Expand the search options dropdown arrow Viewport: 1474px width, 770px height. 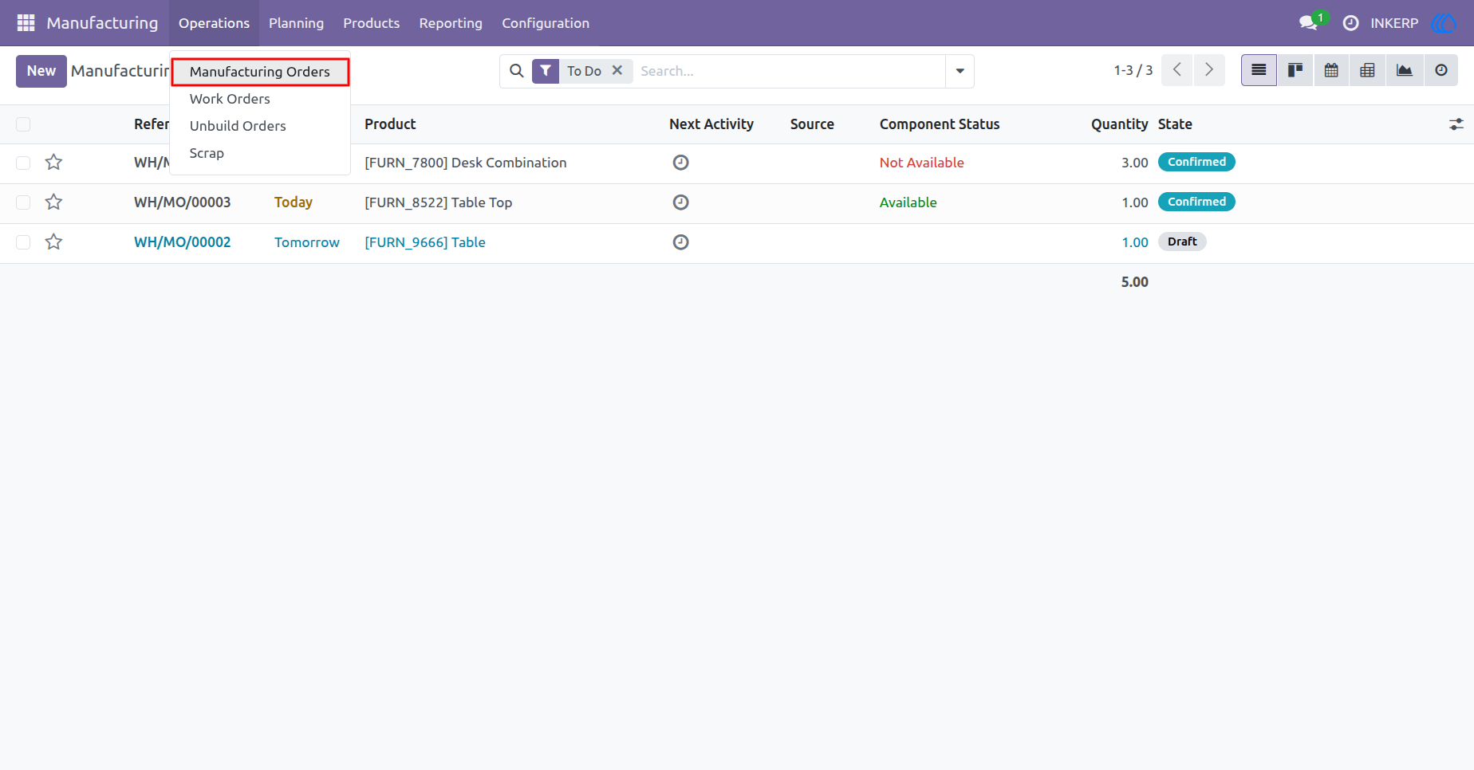pos(960,71)
